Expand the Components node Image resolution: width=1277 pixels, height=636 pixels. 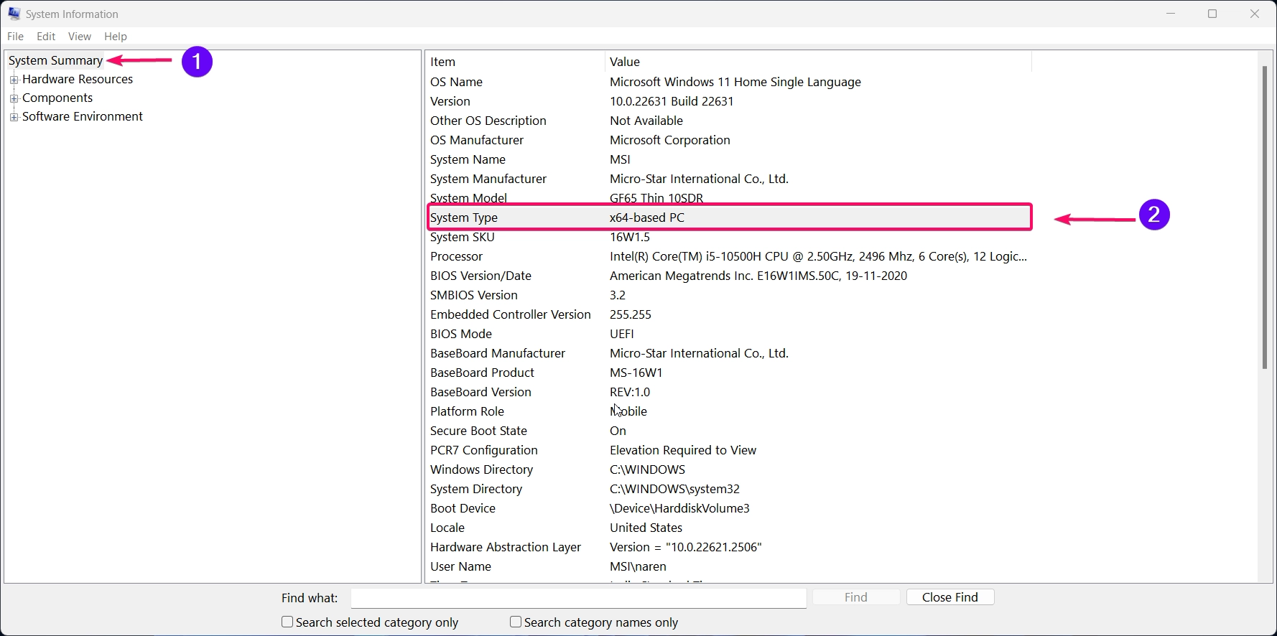point(14,98)
